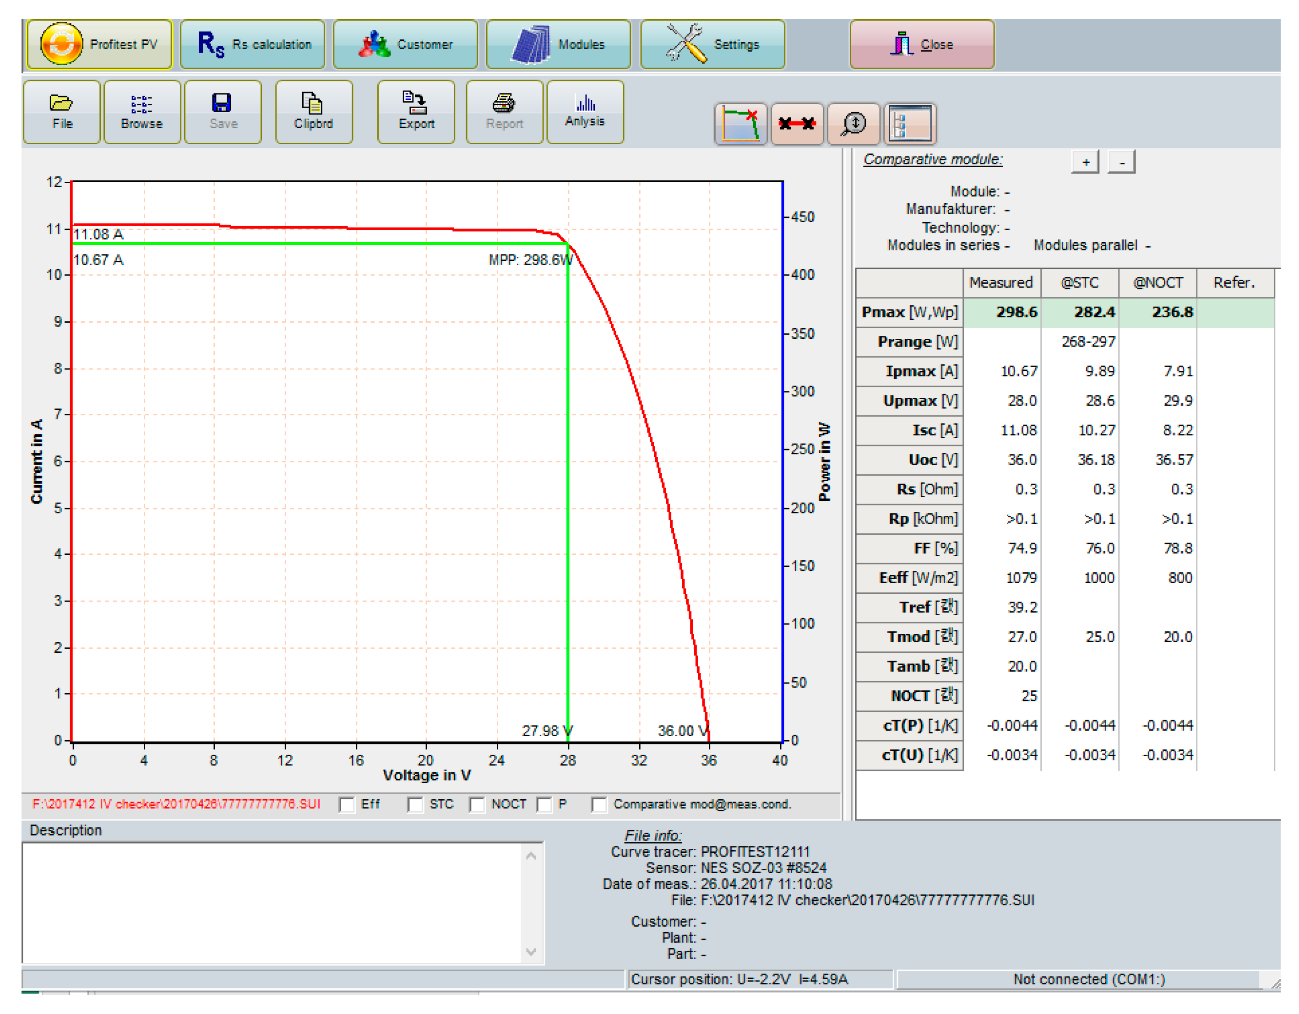Click the I-V curve marker icon
Image resolution: width=1299 pixels, height=1014 pixels.
(x=741, y=124)
